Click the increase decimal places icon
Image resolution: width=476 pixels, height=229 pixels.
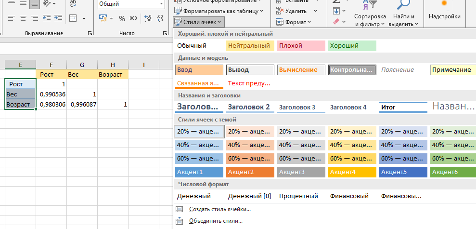[149, 18]
